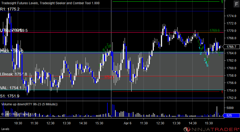This screenshot has height=132, width=240.
Task: Click the 1768.0 price axis label
Action: pyautogui.click(x=231, y=38)
